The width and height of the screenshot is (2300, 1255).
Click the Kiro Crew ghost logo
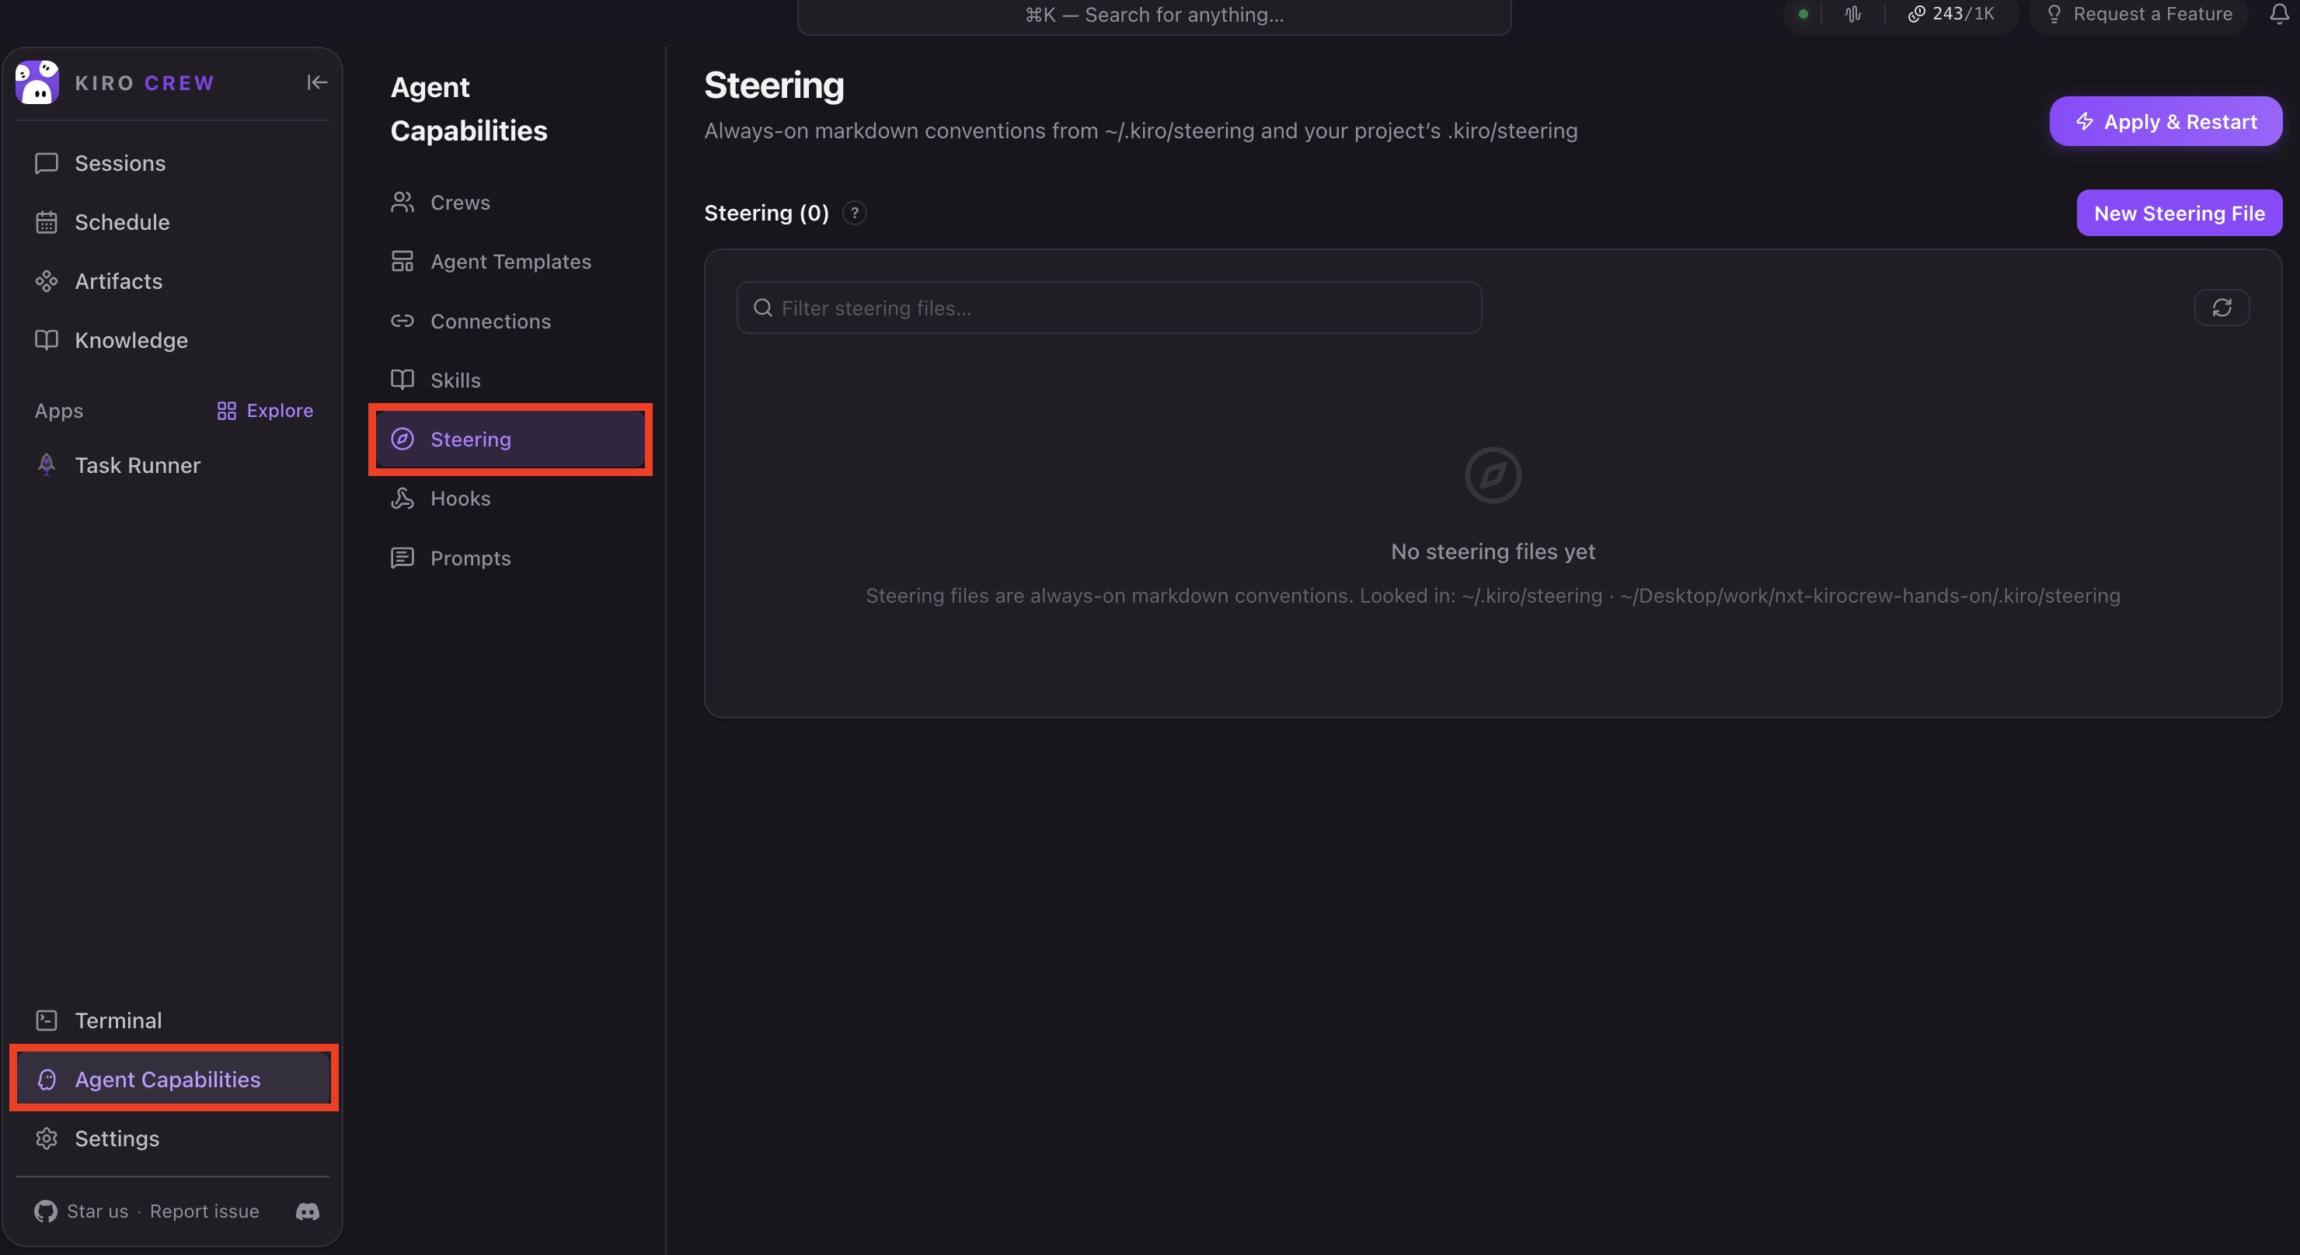click(37, 82)
